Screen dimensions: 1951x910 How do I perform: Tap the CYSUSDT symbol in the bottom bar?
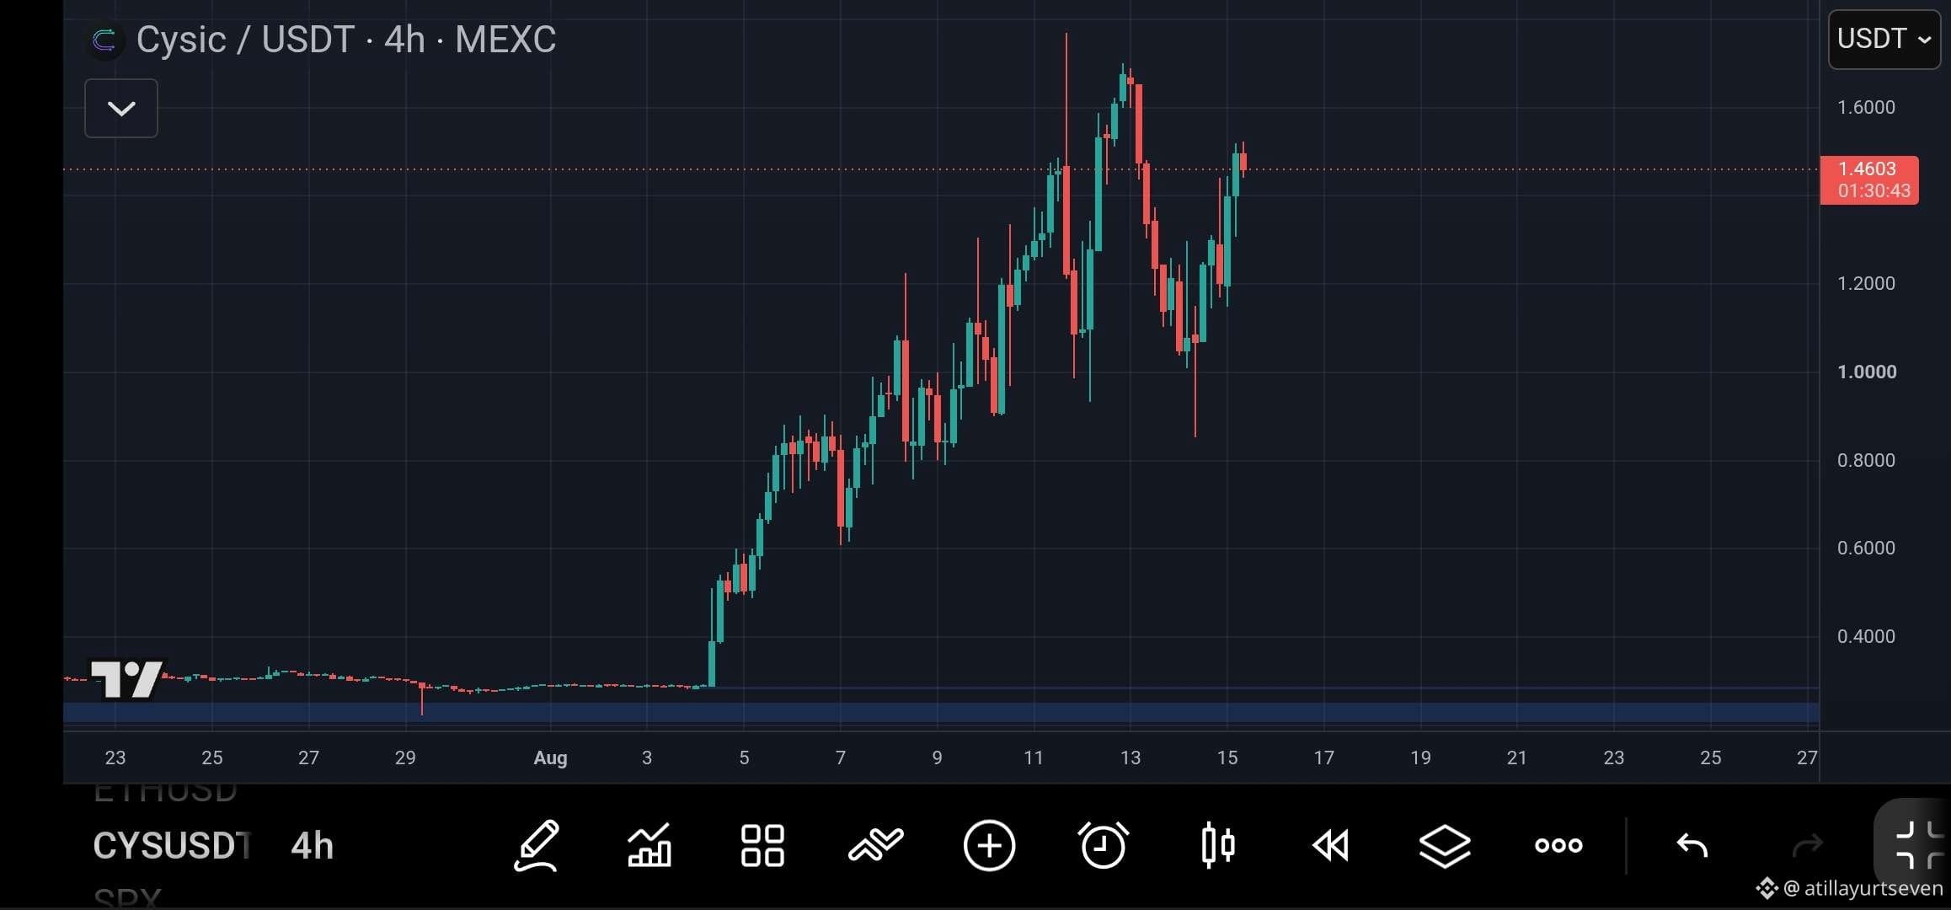[x=172, y=846]
